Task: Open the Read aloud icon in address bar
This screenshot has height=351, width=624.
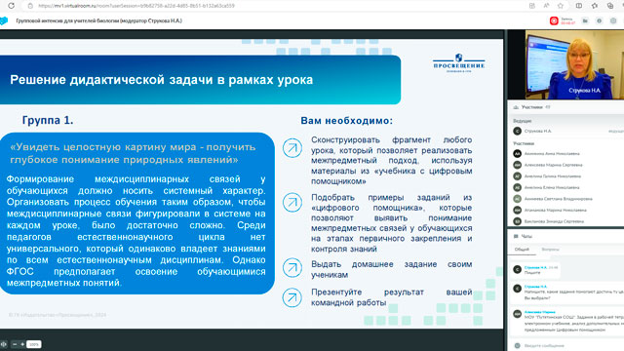Action: [546, 6]
